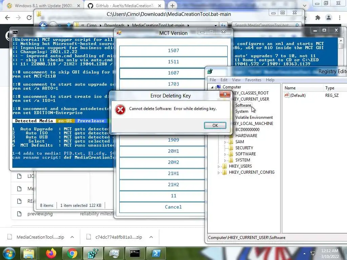Close the Windows 8.1 with Update tab

coord(78,6)
